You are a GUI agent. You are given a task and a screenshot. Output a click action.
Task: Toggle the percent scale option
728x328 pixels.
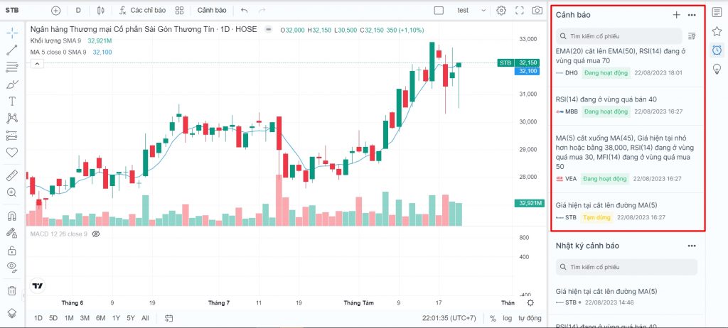[492, 318]
